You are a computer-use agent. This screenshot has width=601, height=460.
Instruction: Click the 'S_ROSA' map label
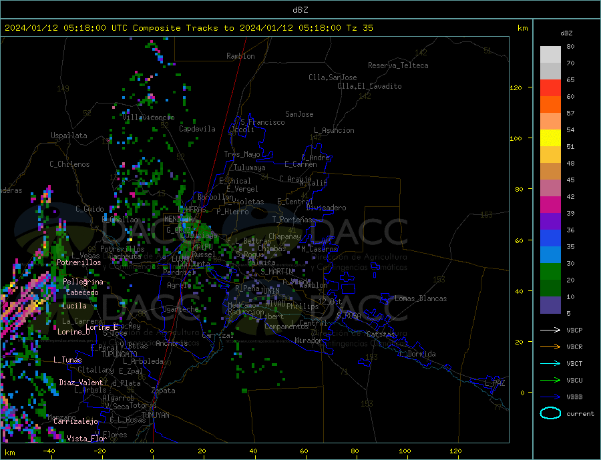[x=349, y=316]
